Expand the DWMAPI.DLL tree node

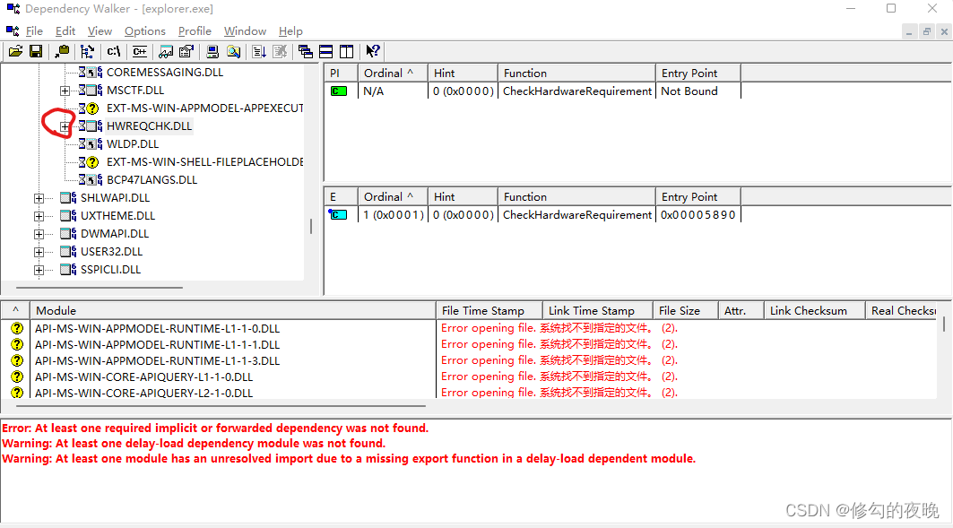pyautogui.click(x=39, y=234)
